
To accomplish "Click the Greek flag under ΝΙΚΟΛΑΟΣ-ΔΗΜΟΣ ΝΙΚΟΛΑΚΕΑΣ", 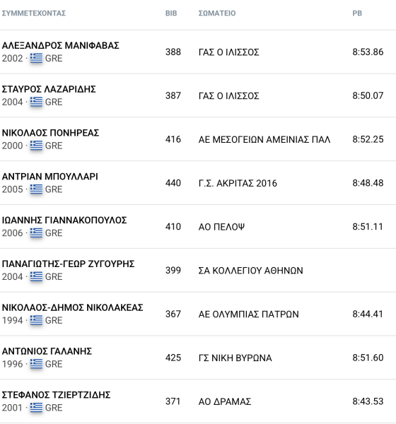I will pyautogui.click(x=36, y=320).
